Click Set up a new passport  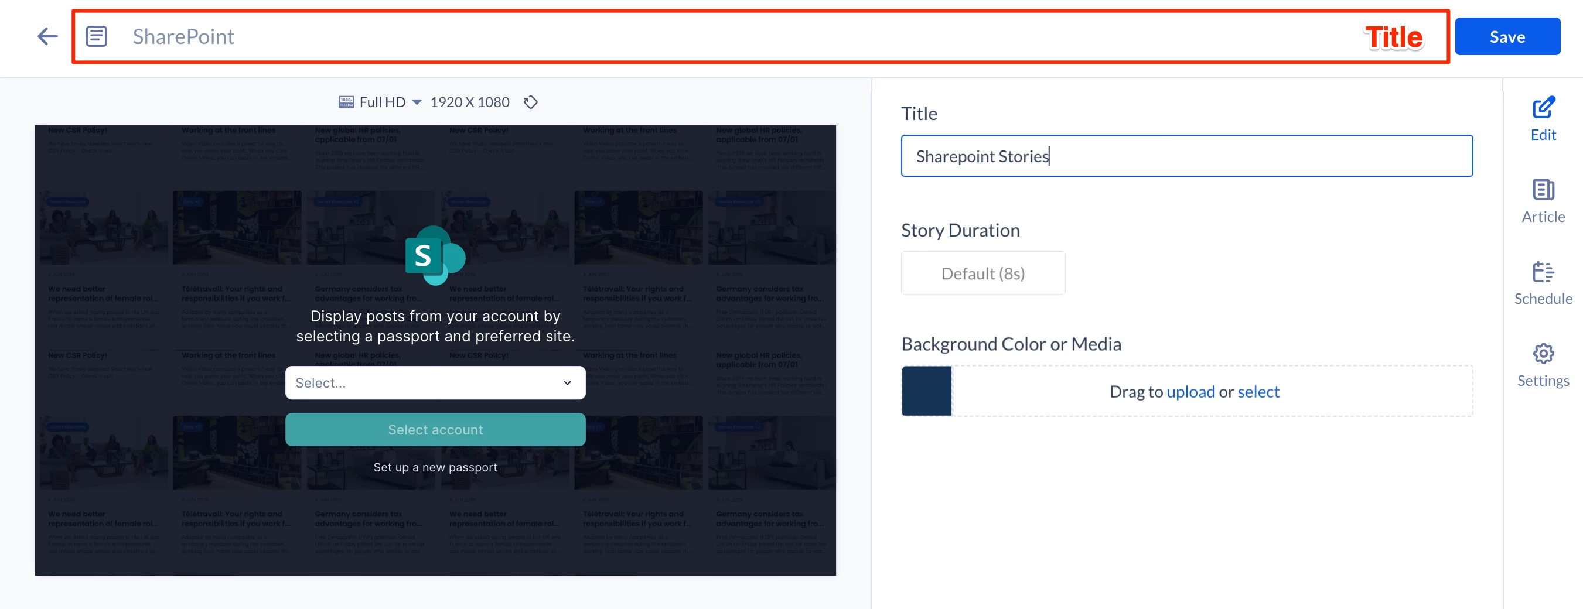435,467
